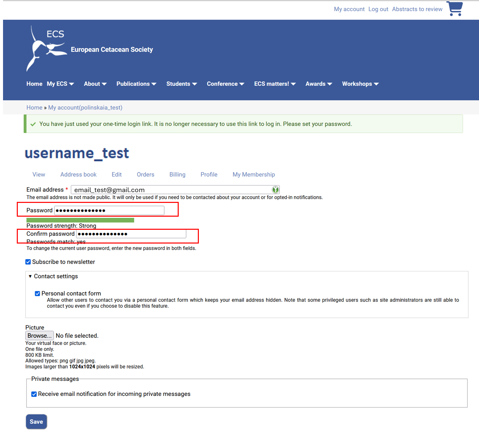Expand the Conference menu
479x435 pixels.
pyautogui.click(x=225, y=84)
